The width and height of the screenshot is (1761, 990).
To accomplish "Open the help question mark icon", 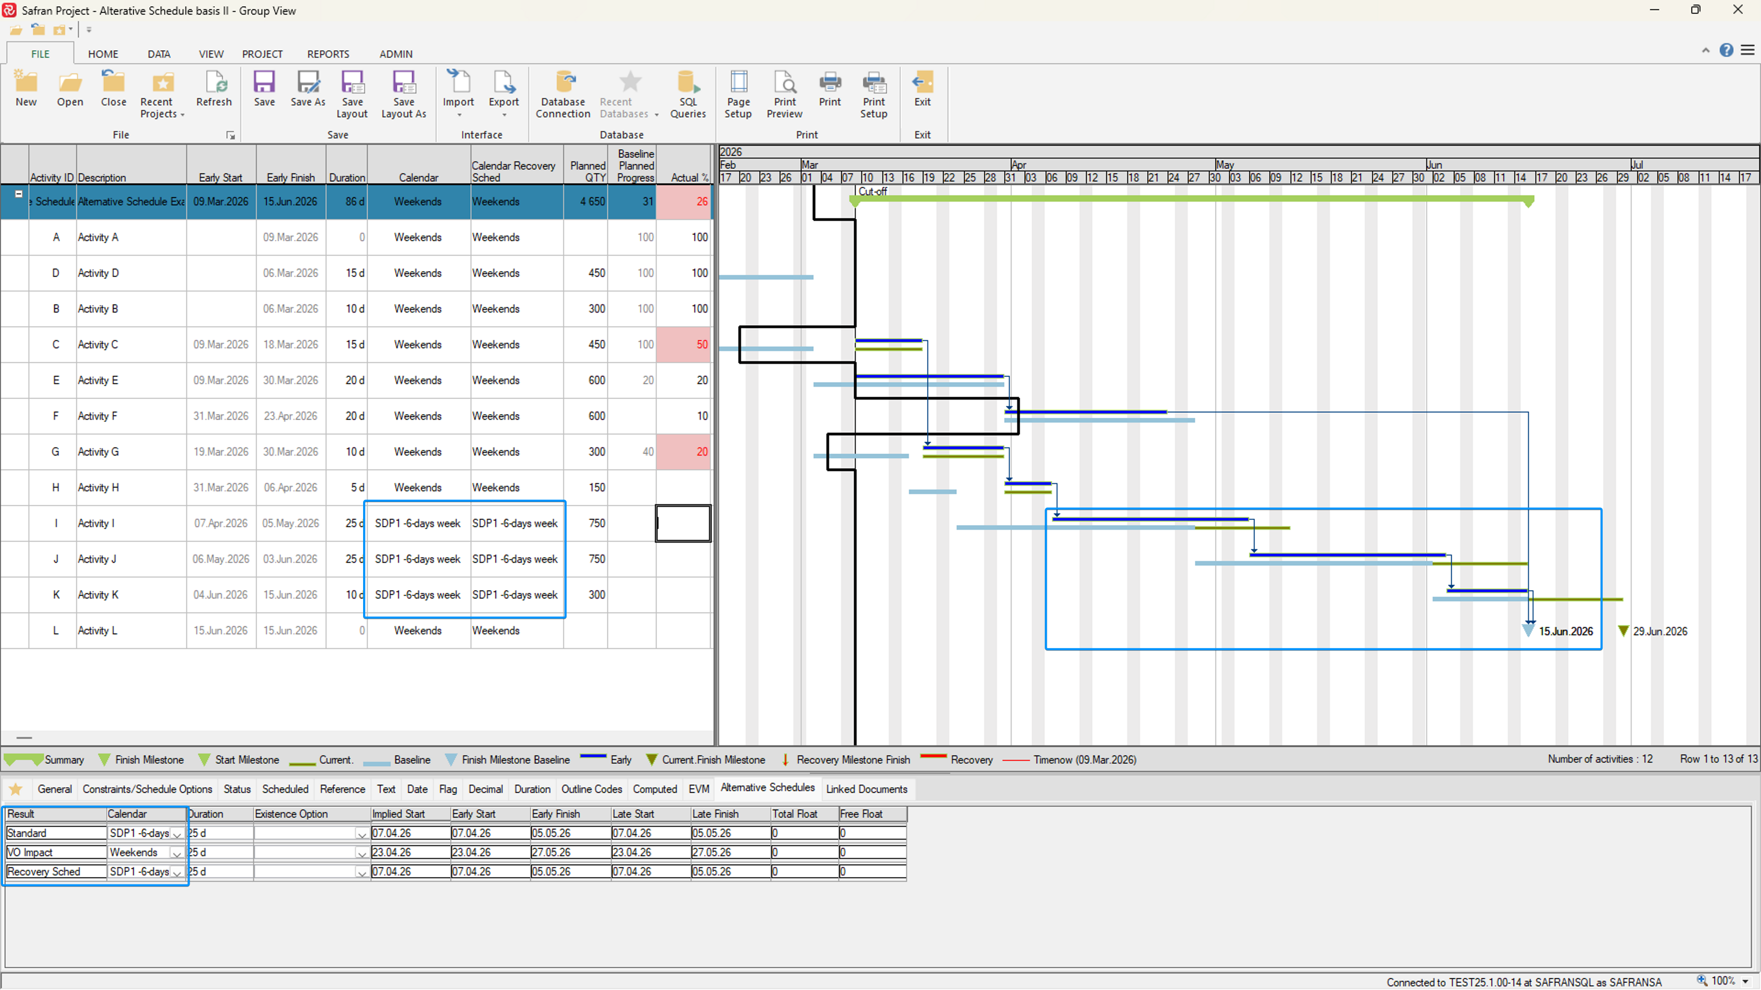I will point(1726,50).
